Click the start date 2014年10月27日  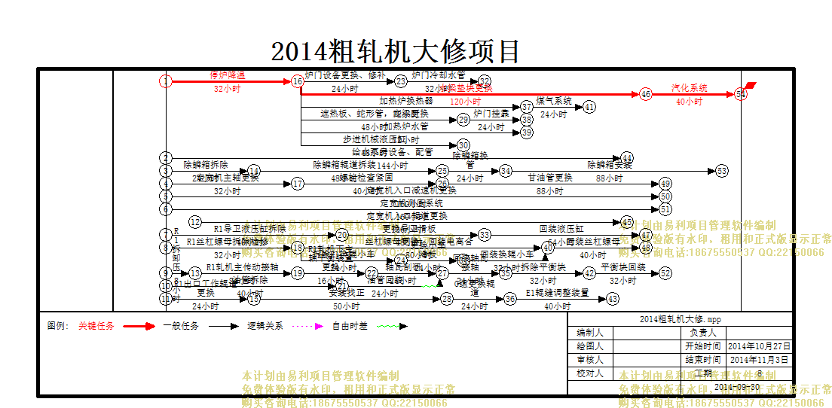tap(760, 346)
